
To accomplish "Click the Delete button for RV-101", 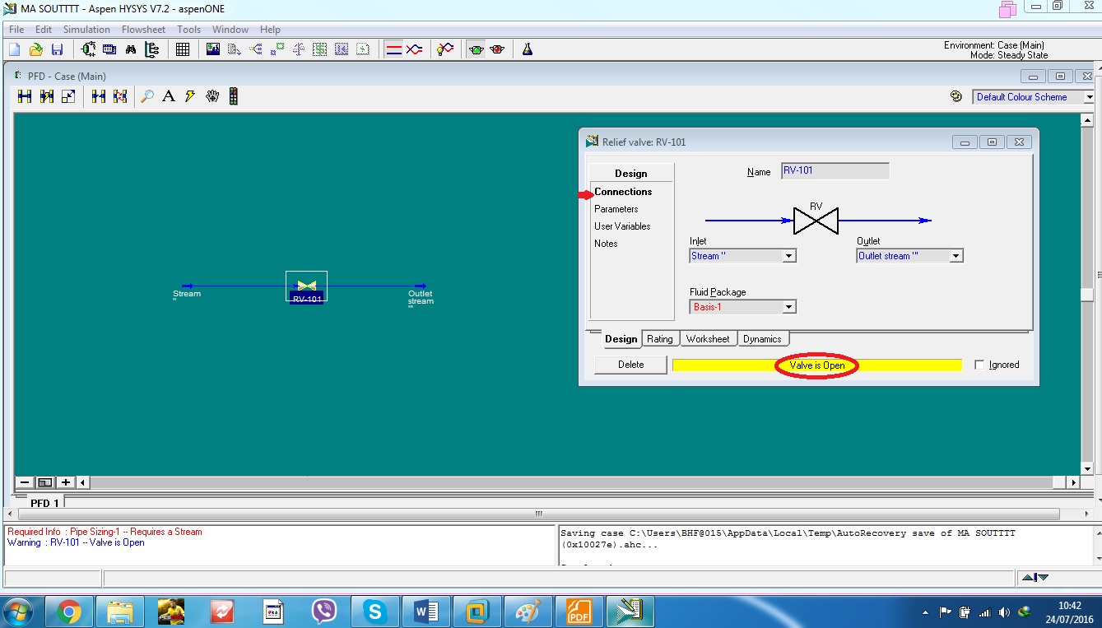I will click(630, 365).
